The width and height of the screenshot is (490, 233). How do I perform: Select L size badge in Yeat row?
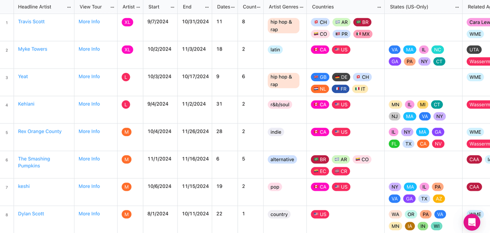pos(125,77)
